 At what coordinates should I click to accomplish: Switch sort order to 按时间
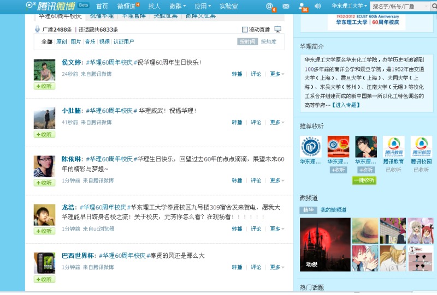[x=247, y=42]
